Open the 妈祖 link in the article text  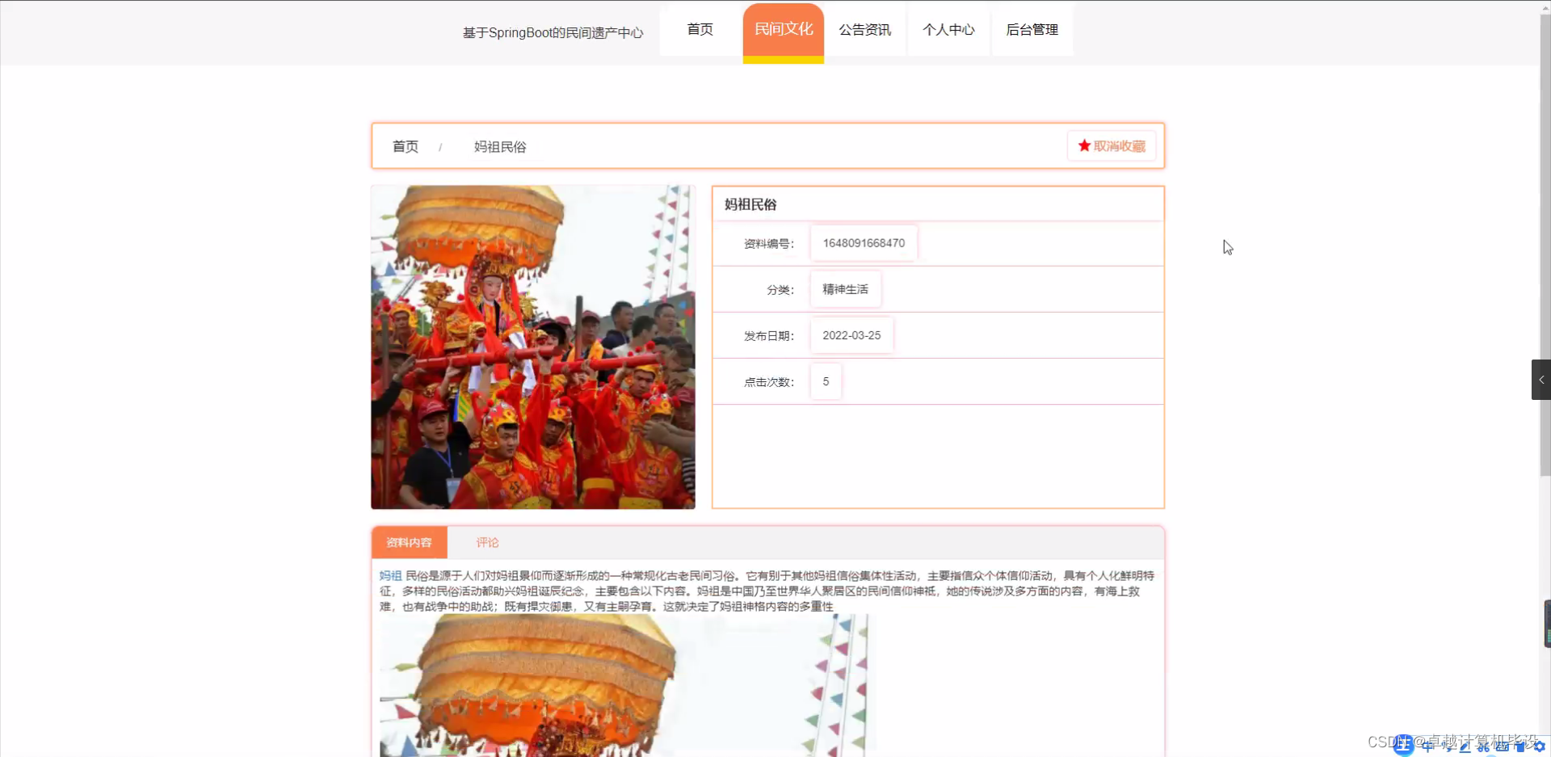click(x=390, y=575)
